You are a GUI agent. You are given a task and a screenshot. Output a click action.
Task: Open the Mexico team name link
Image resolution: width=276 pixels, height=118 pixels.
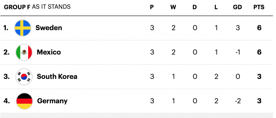coord(49,52)
